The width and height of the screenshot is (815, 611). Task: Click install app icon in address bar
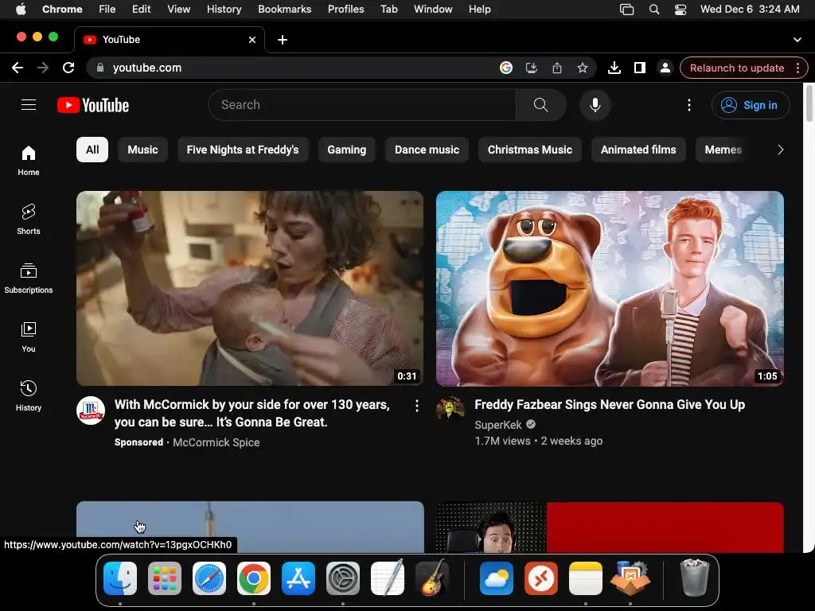[x=531, y=68]
